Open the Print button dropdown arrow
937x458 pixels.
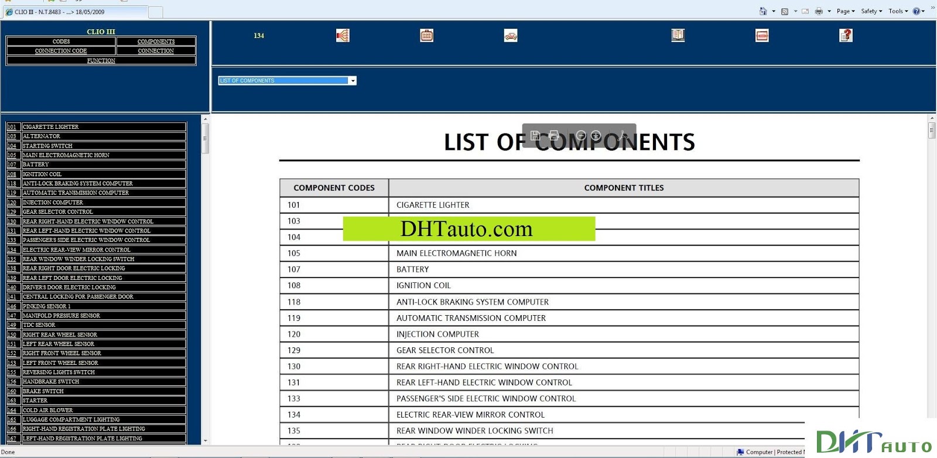[x=829, y=11]
